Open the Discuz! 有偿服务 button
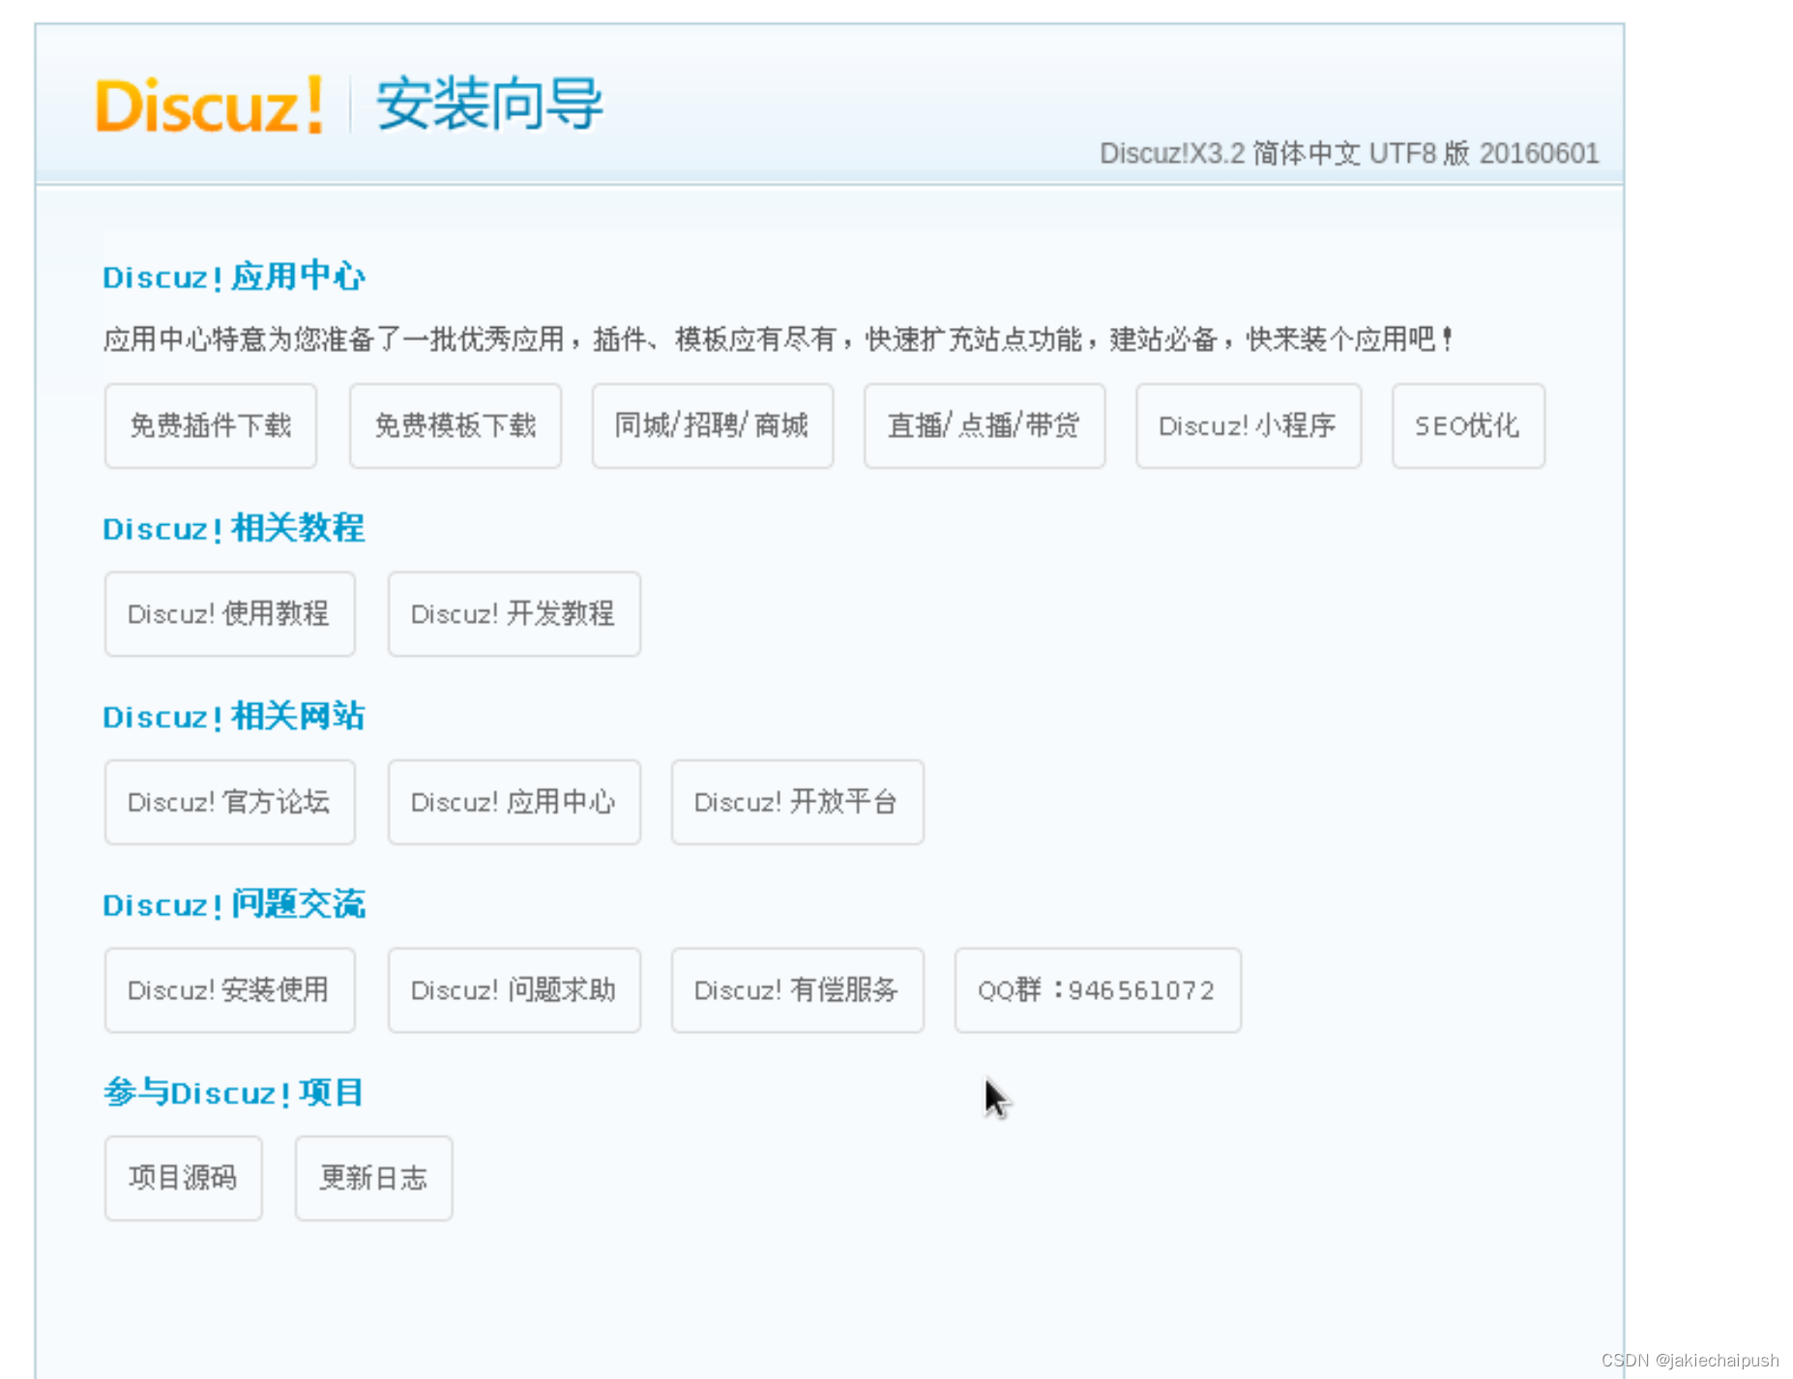Screen dimensions: 1793x1379 tap(798, 990)
